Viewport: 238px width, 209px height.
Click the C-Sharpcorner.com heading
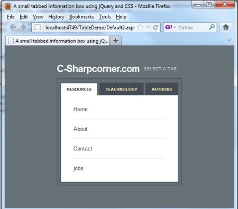pos(98,69)
